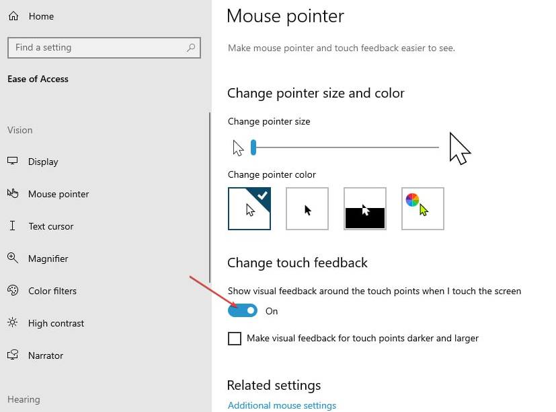This screenshot has height=412, width=556.
Task: Click the Change pointer size and color heading
Action: pyautogui.click(x=315, y=93)
